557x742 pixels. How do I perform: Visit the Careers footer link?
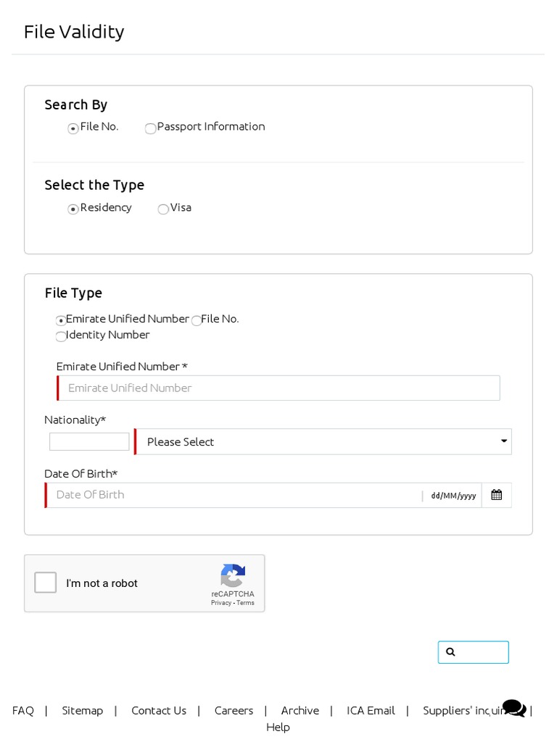[x=234, y=711]
